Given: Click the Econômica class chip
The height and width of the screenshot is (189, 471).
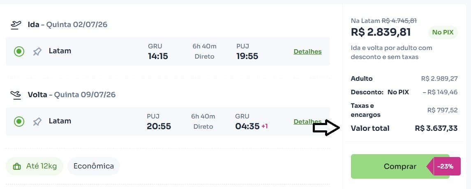Looking at the screenshot, I should pyautogui.click(x=93, y=166).
